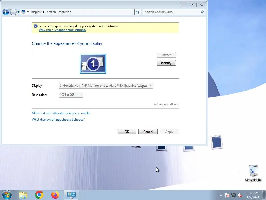Open Advanced settings
The width and height of the screenshot is (266, 200).
(x=166, y=104)
